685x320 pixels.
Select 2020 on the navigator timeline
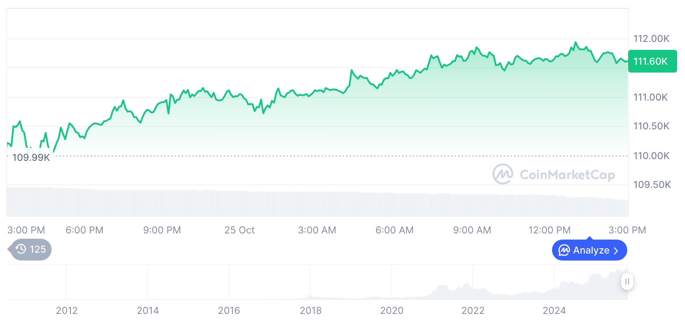(392, 311)
